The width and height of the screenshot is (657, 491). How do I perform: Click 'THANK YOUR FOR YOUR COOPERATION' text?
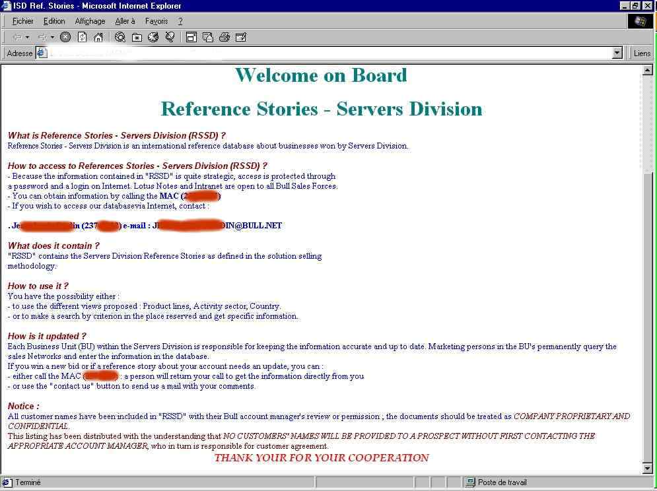coord(322,457)
